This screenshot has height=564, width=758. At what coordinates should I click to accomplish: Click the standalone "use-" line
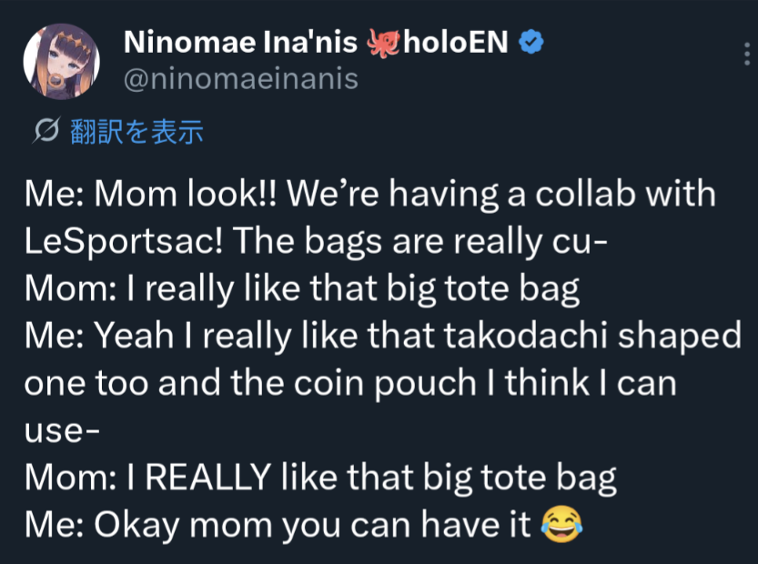pos(61,430)
